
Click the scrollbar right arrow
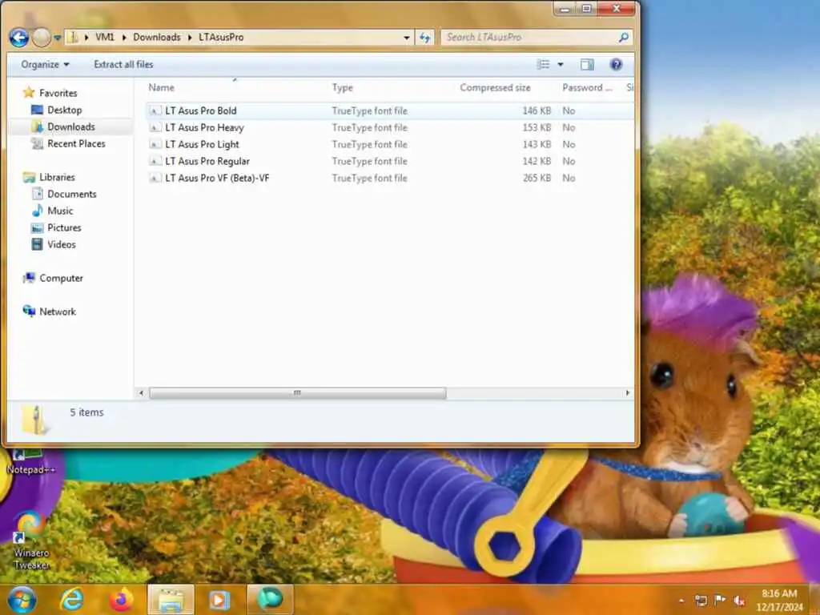(x=628, y=392)
